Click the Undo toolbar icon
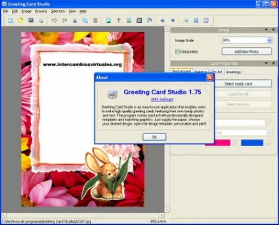The height and width of the screenshot is (225, 279). tap(54, 20)
